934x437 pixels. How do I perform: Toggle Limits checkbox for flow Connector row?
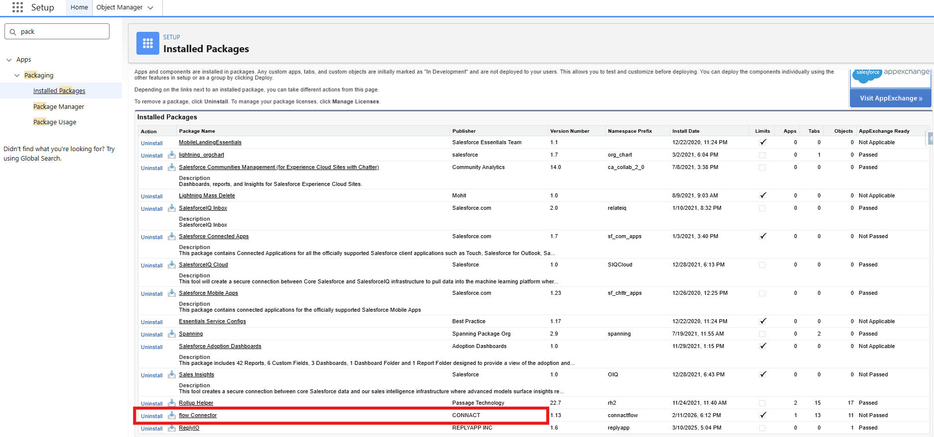click(x=762, y=415)
